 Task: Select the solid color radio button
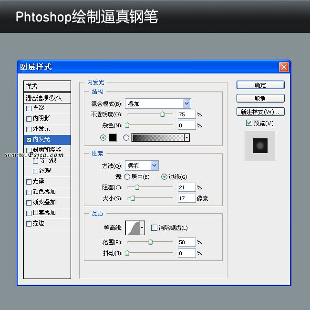[103, 137]
